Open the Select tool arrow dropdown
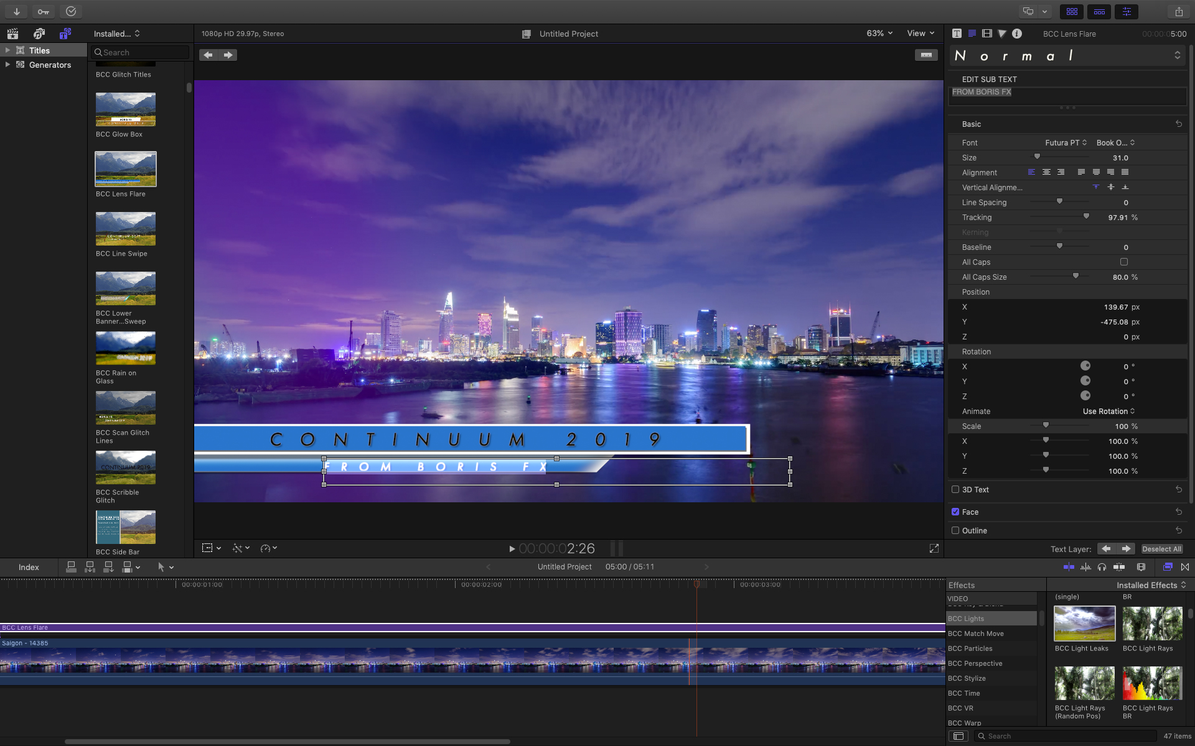This screenshot has width=1195, height=746. click(x=165, y=567)
